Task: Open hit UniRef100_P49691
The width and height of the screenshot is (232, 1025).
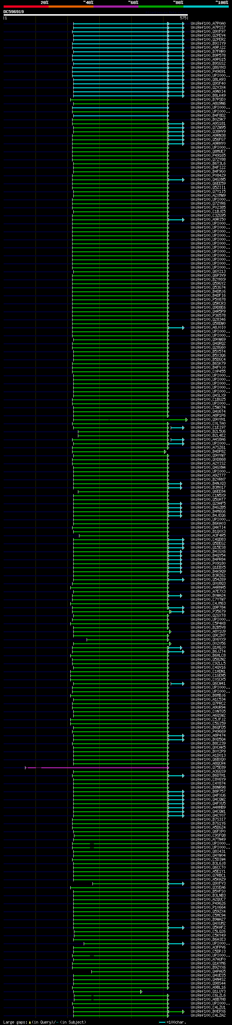Action: [x=208, y=71]
